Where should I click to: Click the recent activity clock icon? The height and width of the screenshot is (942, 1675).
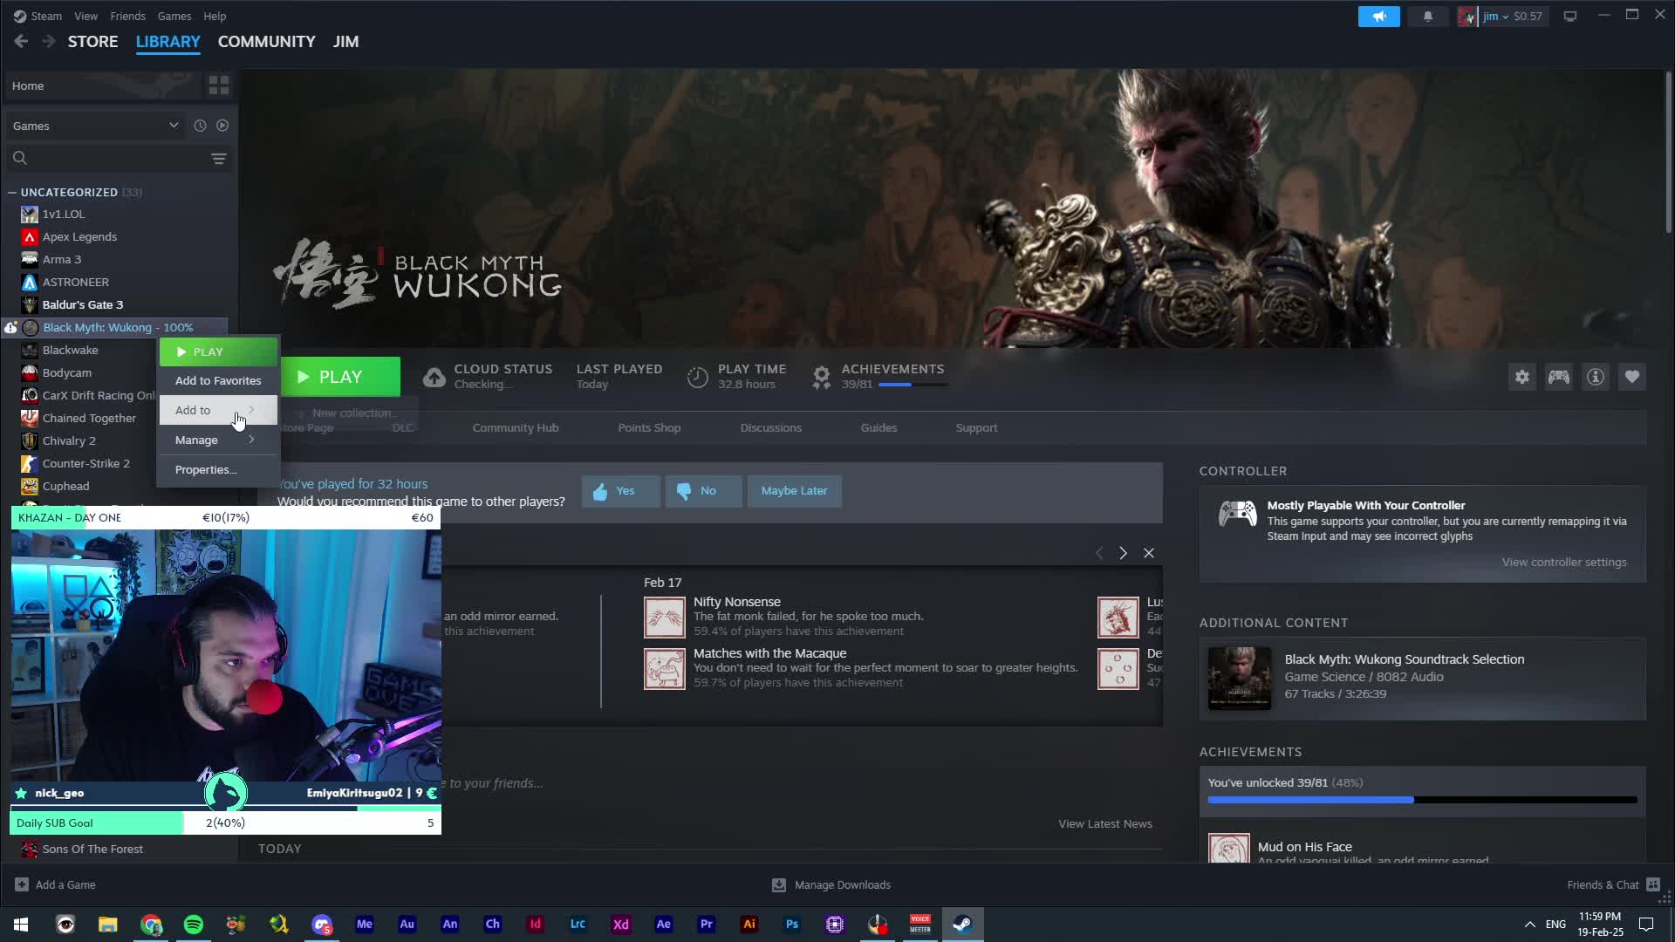pyautogui.click(x=200, y=126)
